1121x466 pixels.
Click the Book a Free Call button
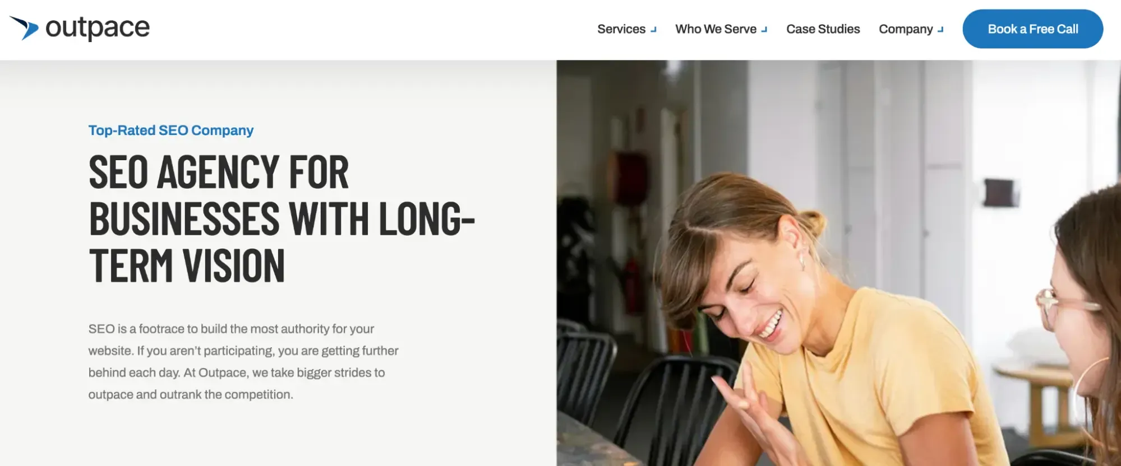(x=1033, y=29)
